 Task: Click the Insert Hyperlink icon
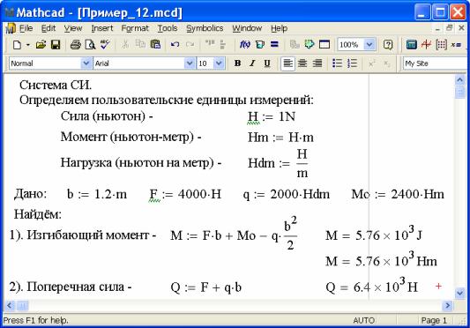tap(295, 45)
